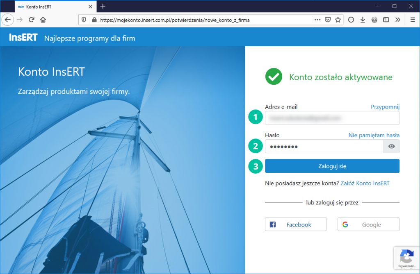The height and width of the screenshot is (274, 420).
Task: Close the Konto InsERT tab
Action: [x=90, y=7]
